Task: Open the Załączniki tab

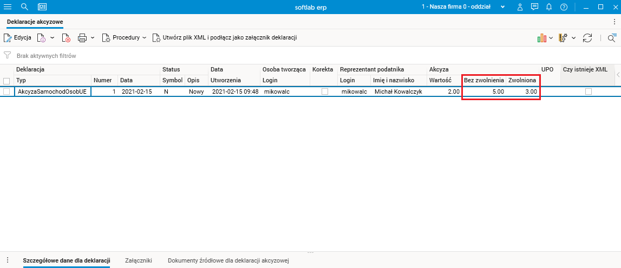Action: pyautogui.click(x=139, y=260)
